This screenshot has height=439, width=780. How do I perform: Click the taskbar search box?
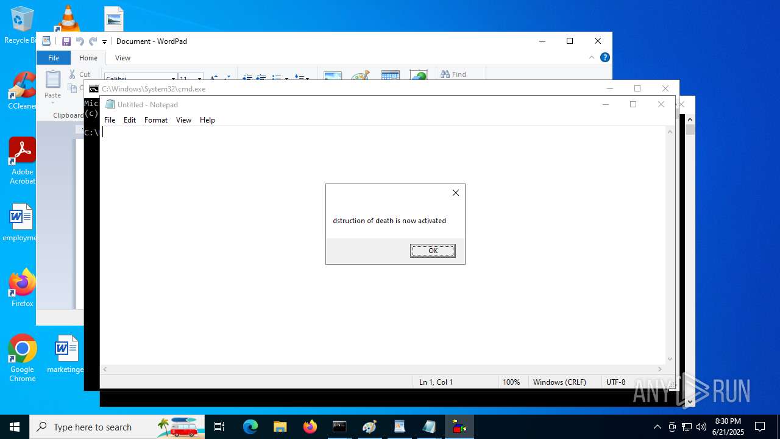point(117,427)
